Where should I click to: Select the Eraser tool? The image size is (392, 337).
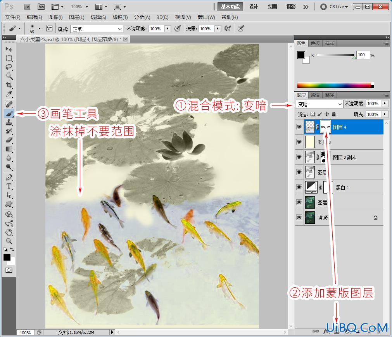pyautogui.click(x=9, y=140)
